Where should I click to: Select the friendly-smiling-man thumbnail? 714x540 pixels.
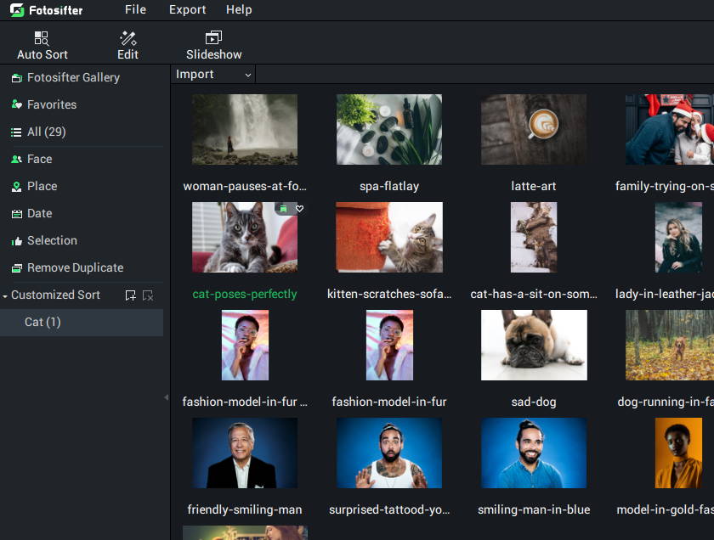(x=245, y=453)
